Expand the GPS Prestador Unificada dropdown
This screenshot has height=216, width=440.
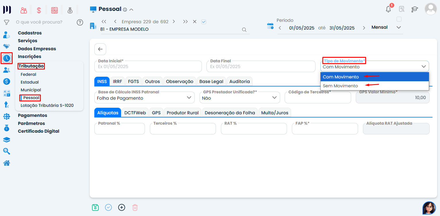click(240, 98)
